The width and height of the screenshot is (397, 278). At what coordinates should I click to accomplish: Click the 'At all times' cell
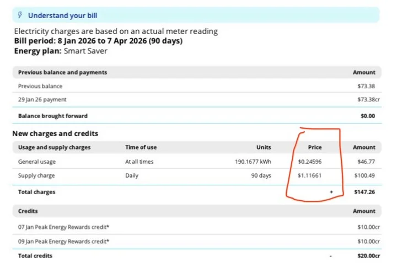pyautogui.click(x=140, y=162)
